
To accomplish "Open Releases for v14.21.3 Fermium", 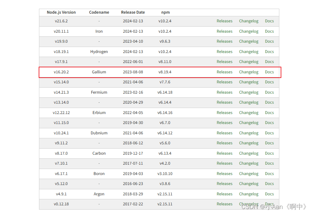I will (x=224, y=92).
